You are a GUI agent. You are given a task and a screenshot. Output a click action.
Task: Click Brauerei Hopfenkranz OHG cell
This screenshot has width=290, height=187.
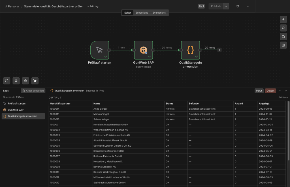(x=128, y=151)
